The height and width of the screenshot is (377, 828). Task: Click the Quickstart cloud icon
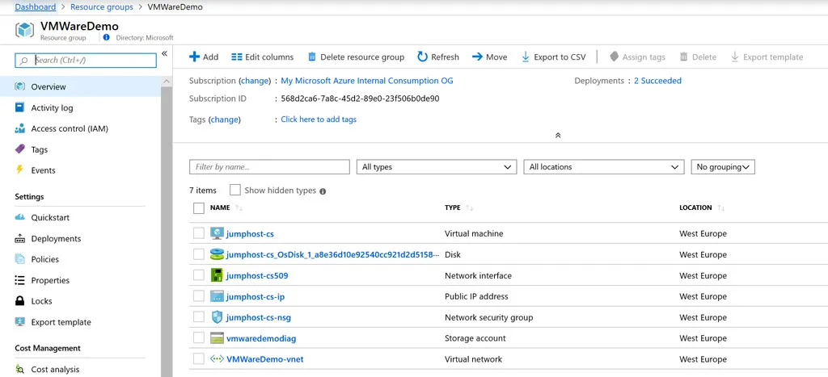click(20, 217)
